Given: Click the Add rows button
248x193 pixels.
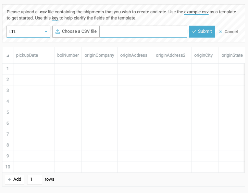Looking at the screenshot, I should click(x=14, y=179).
